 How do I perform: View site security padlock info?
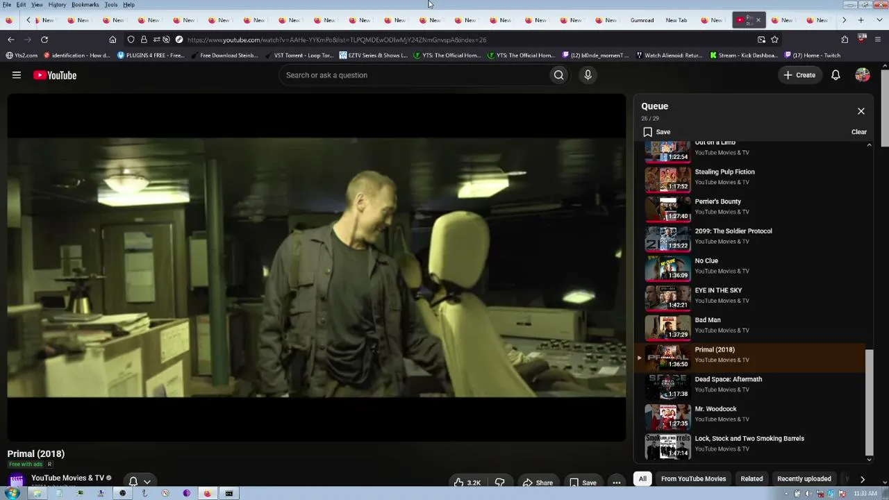[x=144, y=40]
